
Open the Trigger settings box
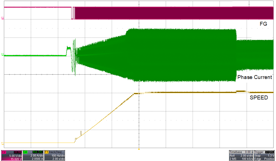pyautogui.click(x=264, y=155)
